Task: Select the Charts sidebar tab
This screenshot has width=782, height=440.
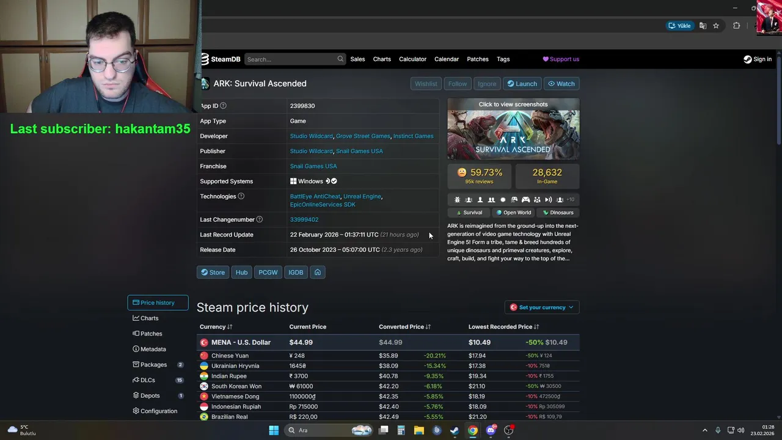Action: point(158,318)
